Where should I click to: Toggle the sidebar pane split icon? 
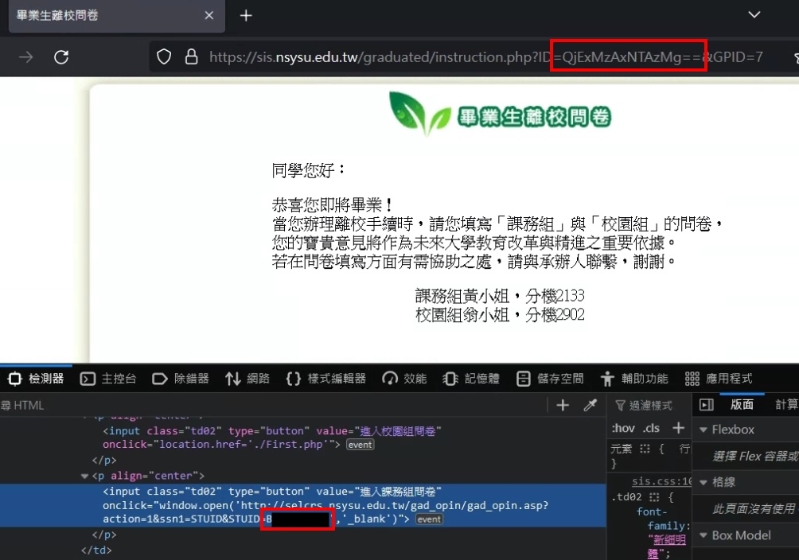pos(706,405)
